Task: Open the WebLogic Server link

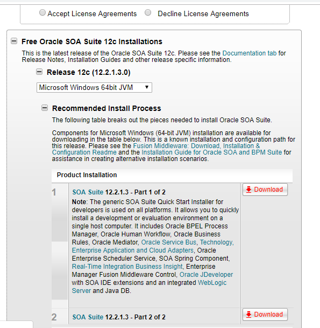Action: (149, 287)
